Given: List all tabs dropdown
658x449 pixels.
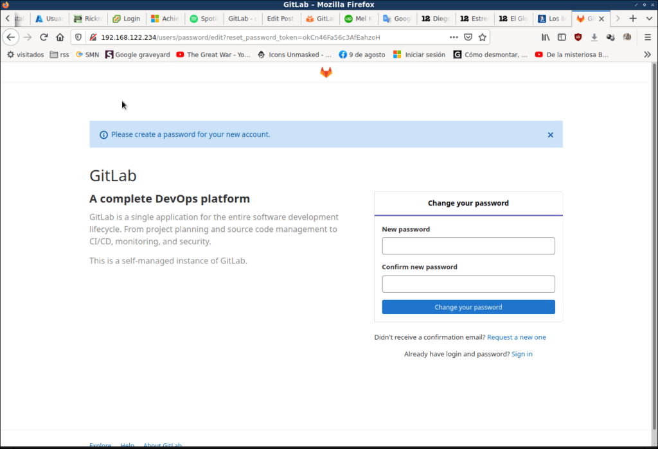Looking at the screenshot, I should pos(649,19).
